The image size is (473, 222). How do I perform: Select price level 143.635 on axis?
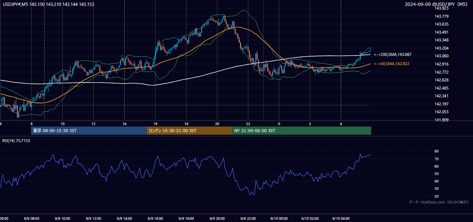(442, 24)
